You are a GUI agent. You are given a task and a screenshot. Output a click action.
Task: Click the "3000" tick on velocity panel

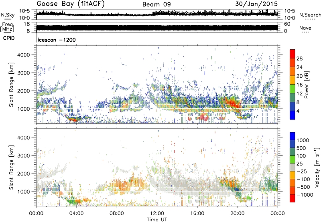pos(23,155)
